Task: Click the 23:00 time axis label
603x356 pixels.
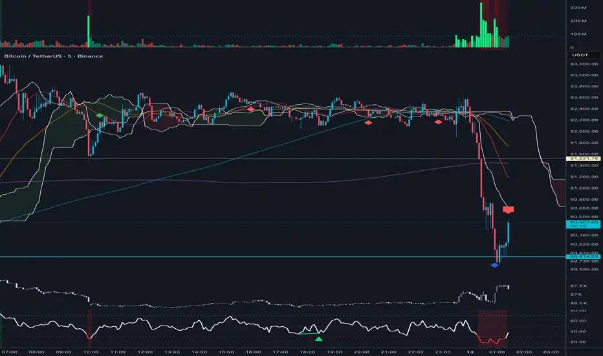Action: 443,351
